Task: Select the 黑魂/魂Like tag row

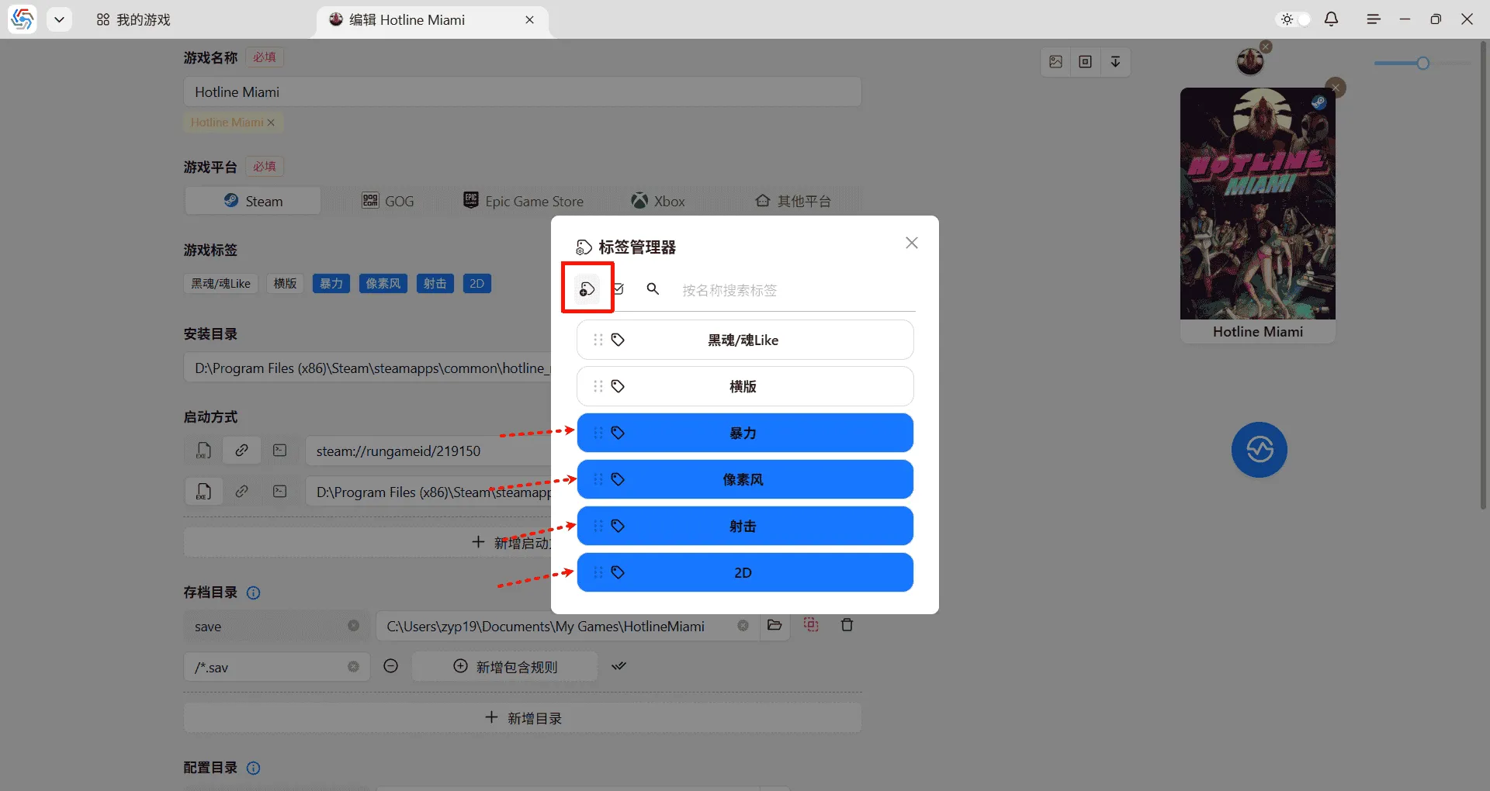Action: [745, 340]
